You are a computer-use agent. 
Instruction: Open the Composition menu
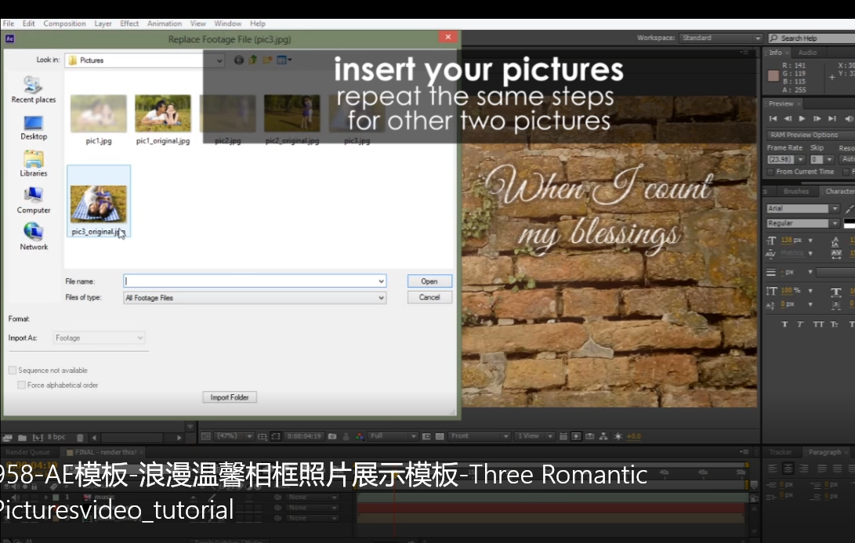64,24
